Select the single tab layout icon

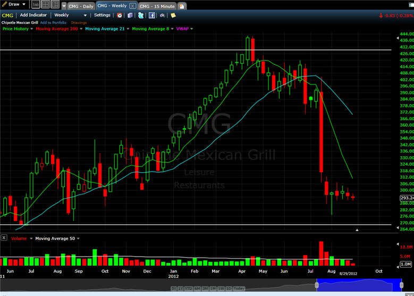pos(36,4)
